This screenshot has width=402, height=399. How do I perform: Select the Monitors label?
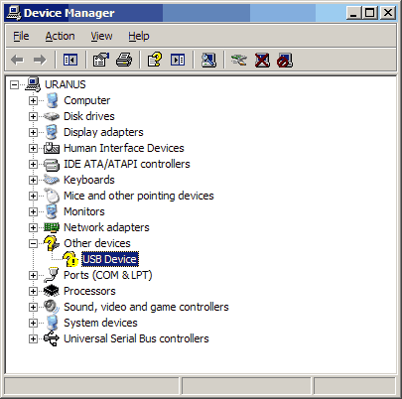point(84,211)
